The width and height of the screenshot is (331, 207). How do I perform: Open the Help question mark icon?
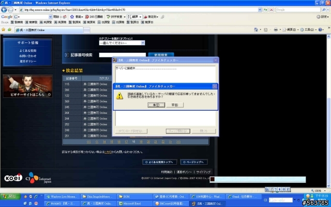(x=320, y=30)
